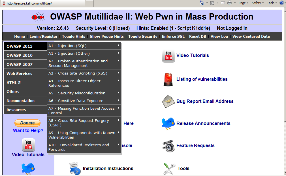Click the sidebar Video Tutorials text link
286x176 pixels.
tap(28, 155)
